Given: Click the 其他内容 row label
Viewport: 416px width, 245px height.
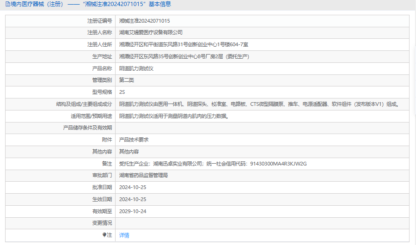Looking at the screenshot, I should [x=102, y=152].
